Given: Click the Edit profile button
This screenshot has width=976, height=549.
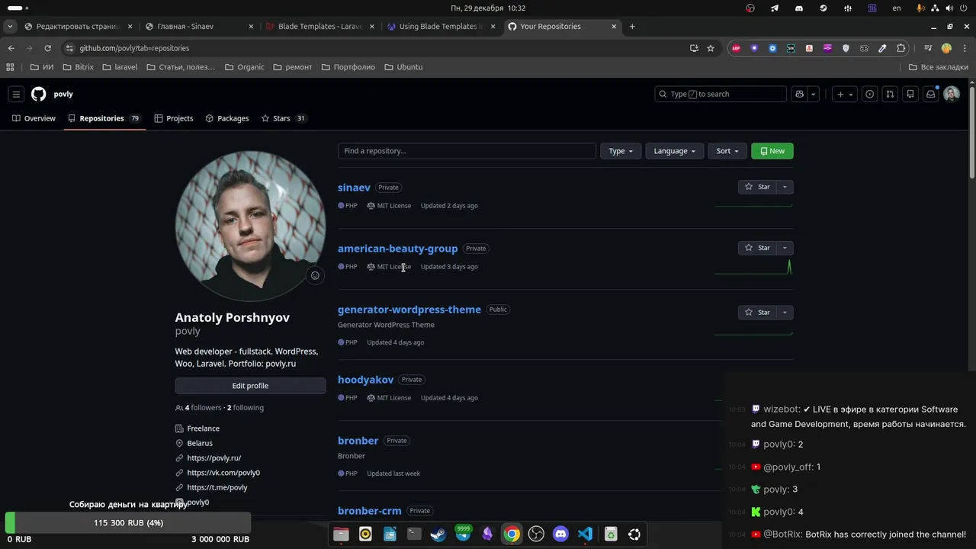Looking at the screenshot, I should click(x=250, y=386).
